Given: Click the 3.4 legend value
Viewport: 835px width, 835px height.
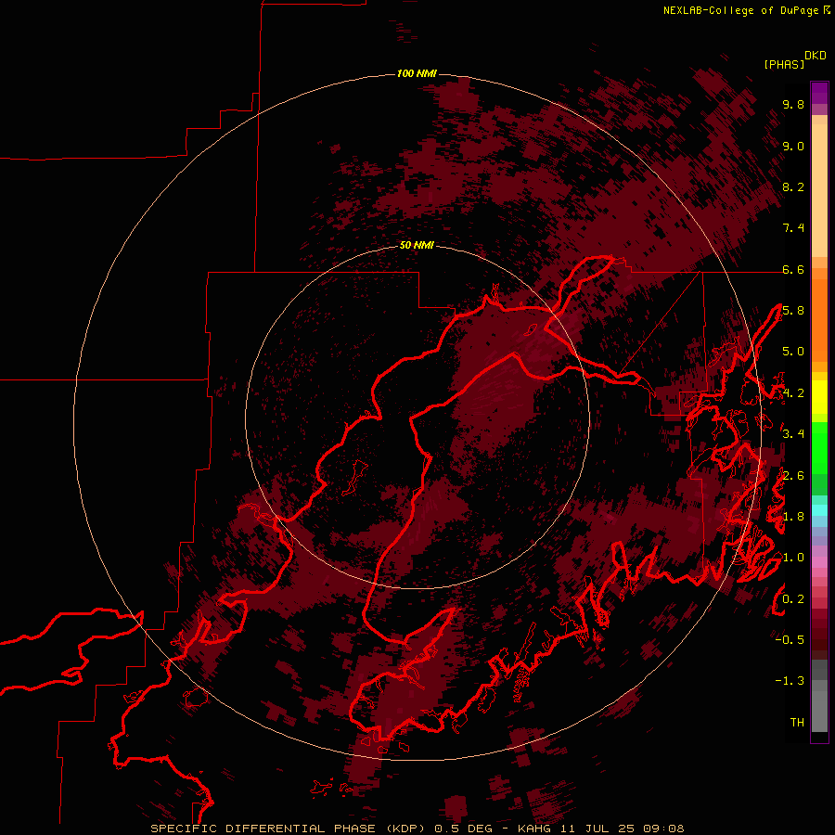Looking at the screenshot, I should tap(793, 433).
